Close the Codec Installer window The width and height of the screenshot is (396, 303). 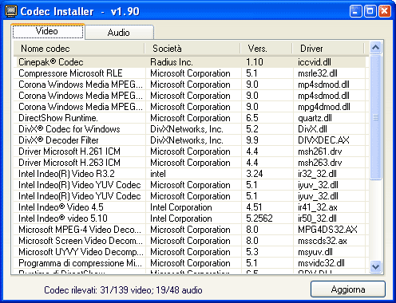pos(385,11)
